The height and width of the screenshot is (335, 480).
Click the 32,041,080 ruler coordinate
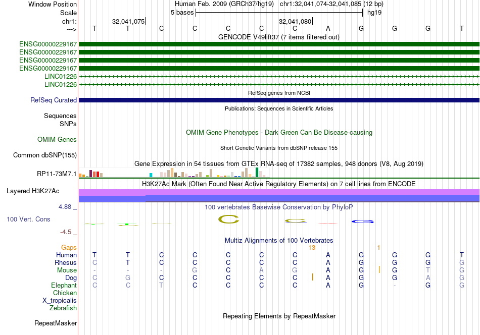pos(295,21)
